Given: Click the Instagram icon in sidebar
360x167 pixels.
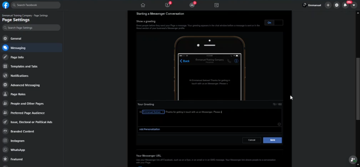Looking at the screenshot, I should click(5, 141).
